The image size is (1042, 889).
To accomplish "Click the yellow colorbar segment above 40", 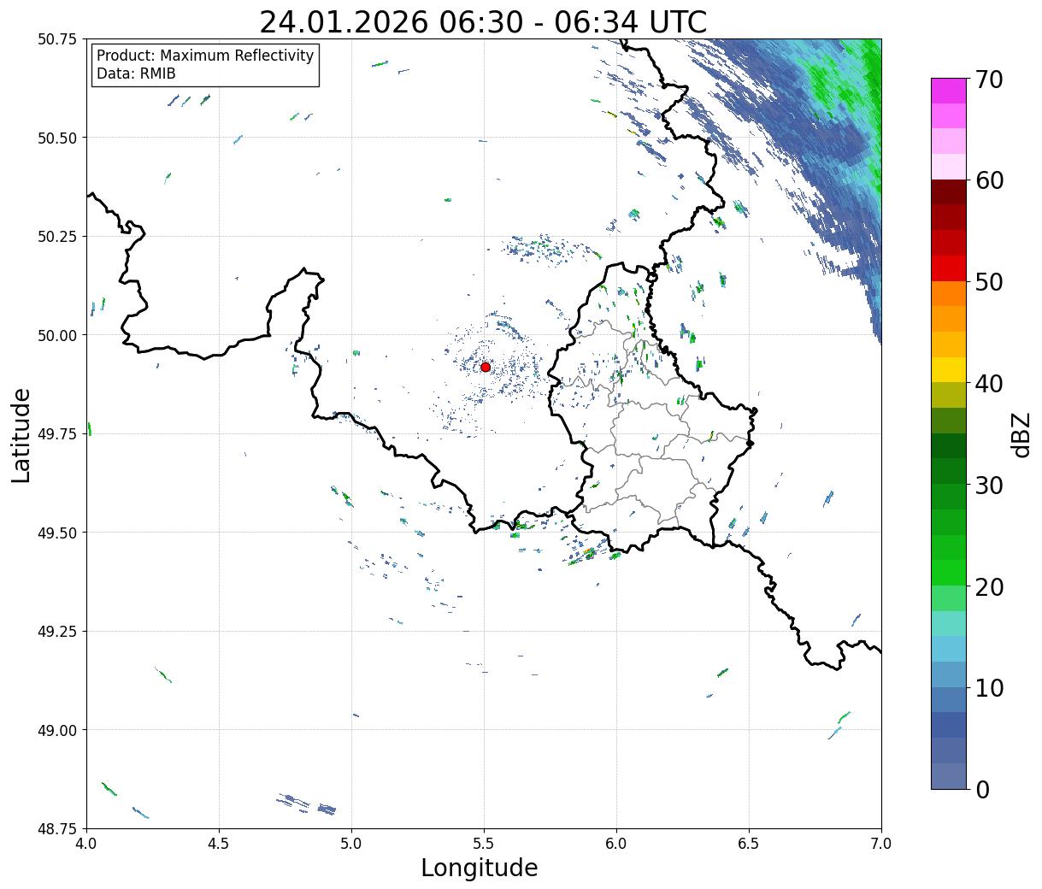I will (949, 369).
